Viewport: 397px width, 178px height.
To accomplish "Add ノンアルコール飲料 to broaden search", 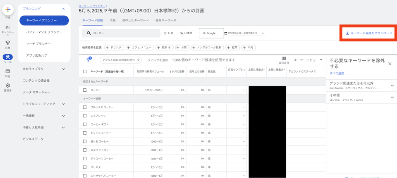I will click(208, 47).
